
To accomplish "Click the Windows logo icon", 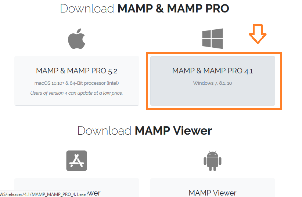I will (x=212, y=39).
